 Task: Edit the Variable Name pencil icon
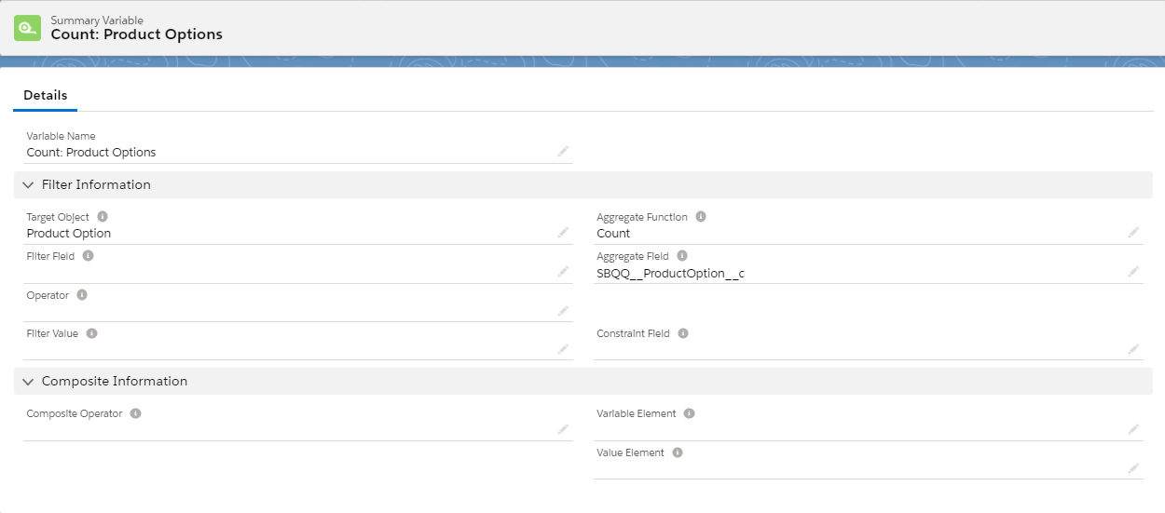tap(563, 151)
